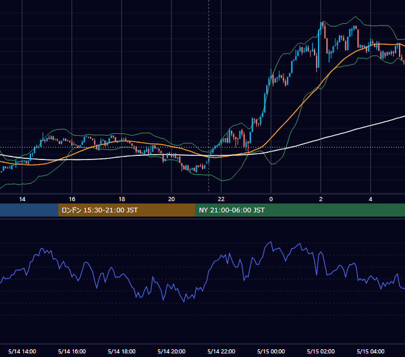Click the ロンドン 15:30-21:00 JST session band
The width and height of the screenshot is (405, 357).
126,210
